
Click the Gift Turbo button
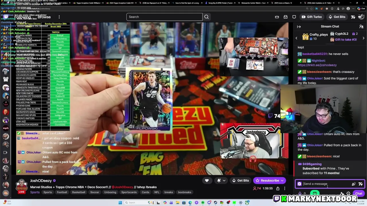click(311, 17)
